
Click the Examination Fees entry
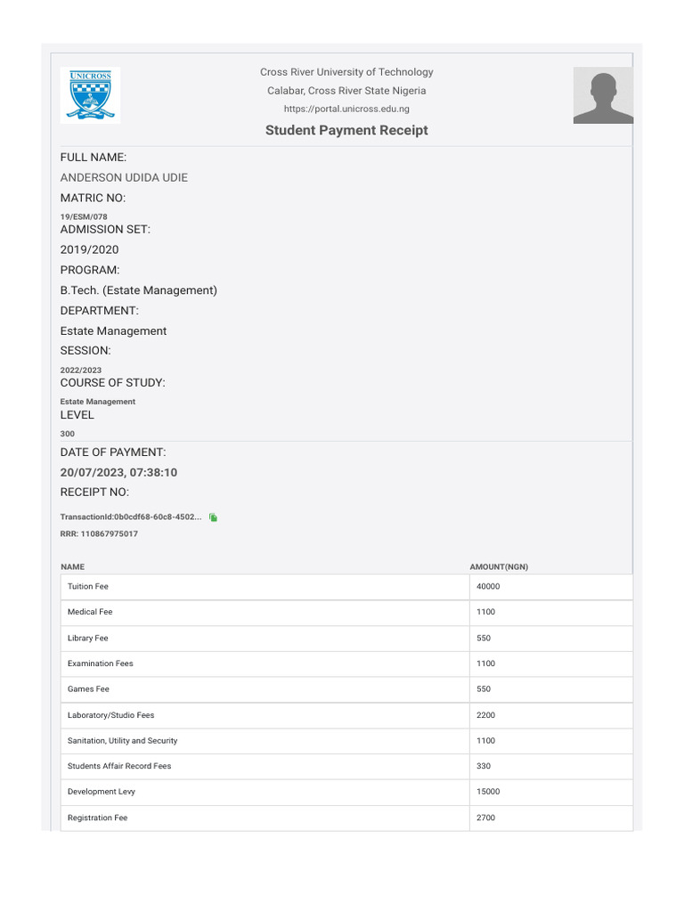pyautogui.click(x=101, y=664)
